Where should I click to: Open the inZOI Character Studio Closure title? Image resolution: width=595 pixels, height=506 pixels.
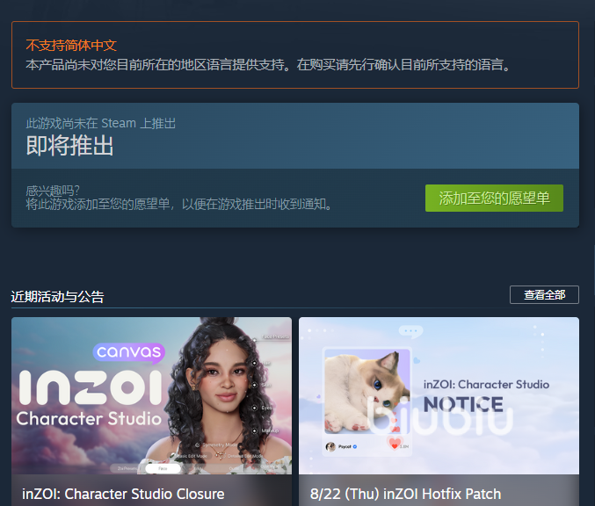click(123, 494)
